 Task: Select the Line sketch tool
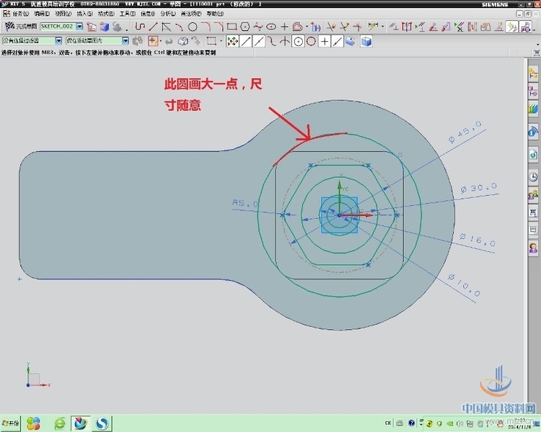click(x=153, y=27)
